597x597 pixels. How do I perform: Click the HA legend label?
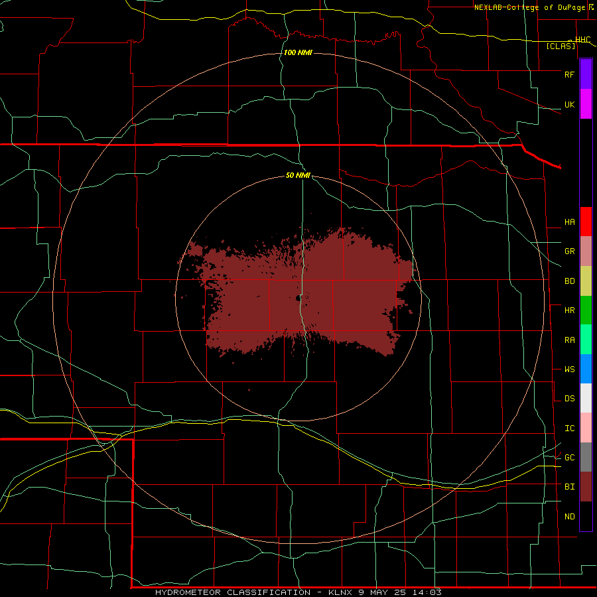coord(570,222)
